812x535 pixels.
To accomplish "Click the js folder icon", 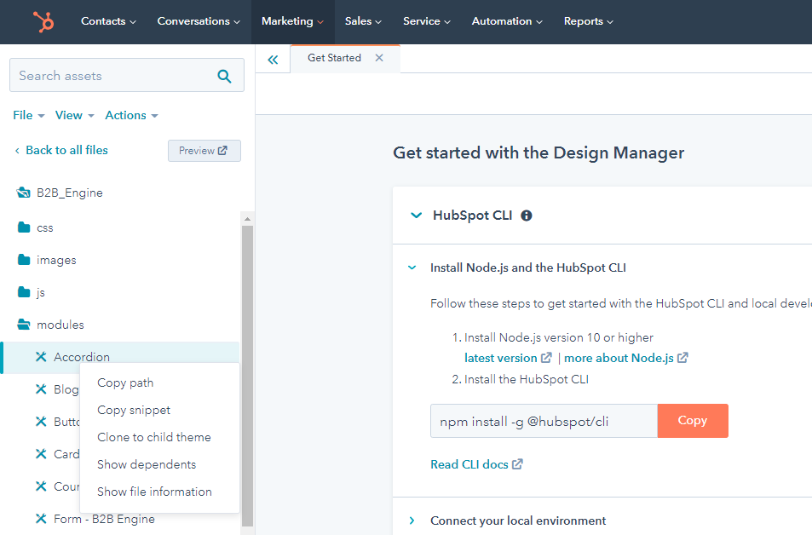I will (24, 292).
